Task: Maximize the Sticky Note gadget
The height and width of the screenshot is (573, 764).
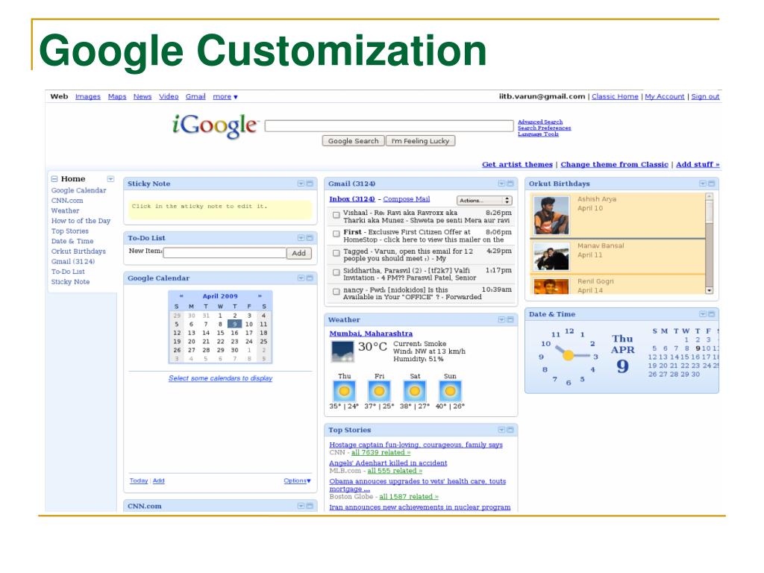Action: [310, 184]
